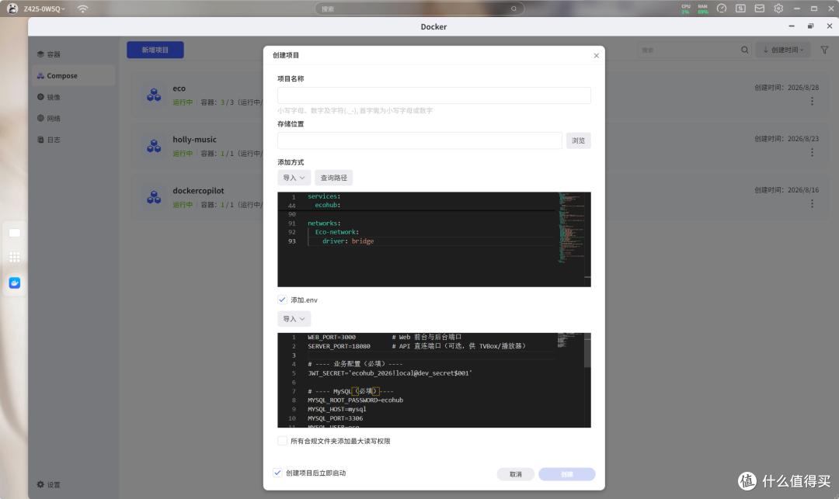Image resolution: width=839 pixels, height=499 pixels.
Task: Click the search magnifier icon in Docker
Action: [x=744, y=50]
